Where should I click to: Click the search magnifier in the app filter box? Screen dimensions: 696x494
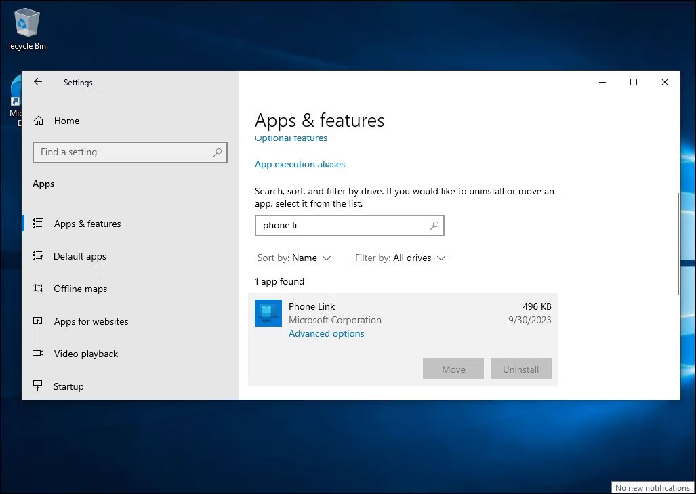[x=434, y=225]
